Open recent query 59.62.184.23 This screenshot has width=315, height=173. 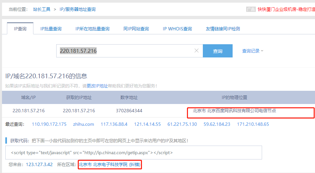217,124
